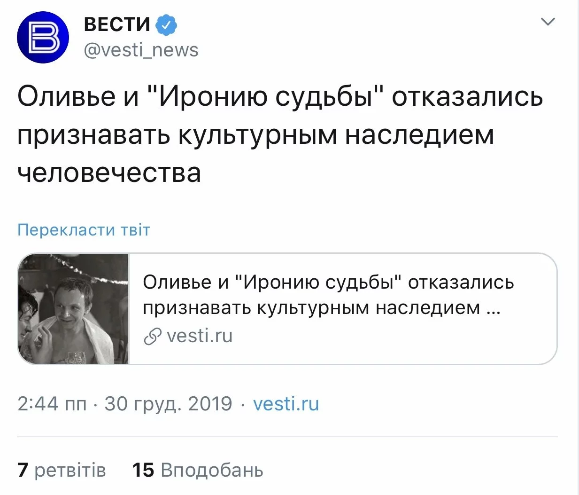The height and width of the screenshot is (495, 579).
Task: Click the card's second line ending in an ellipsis
Action: pos(321,308)
